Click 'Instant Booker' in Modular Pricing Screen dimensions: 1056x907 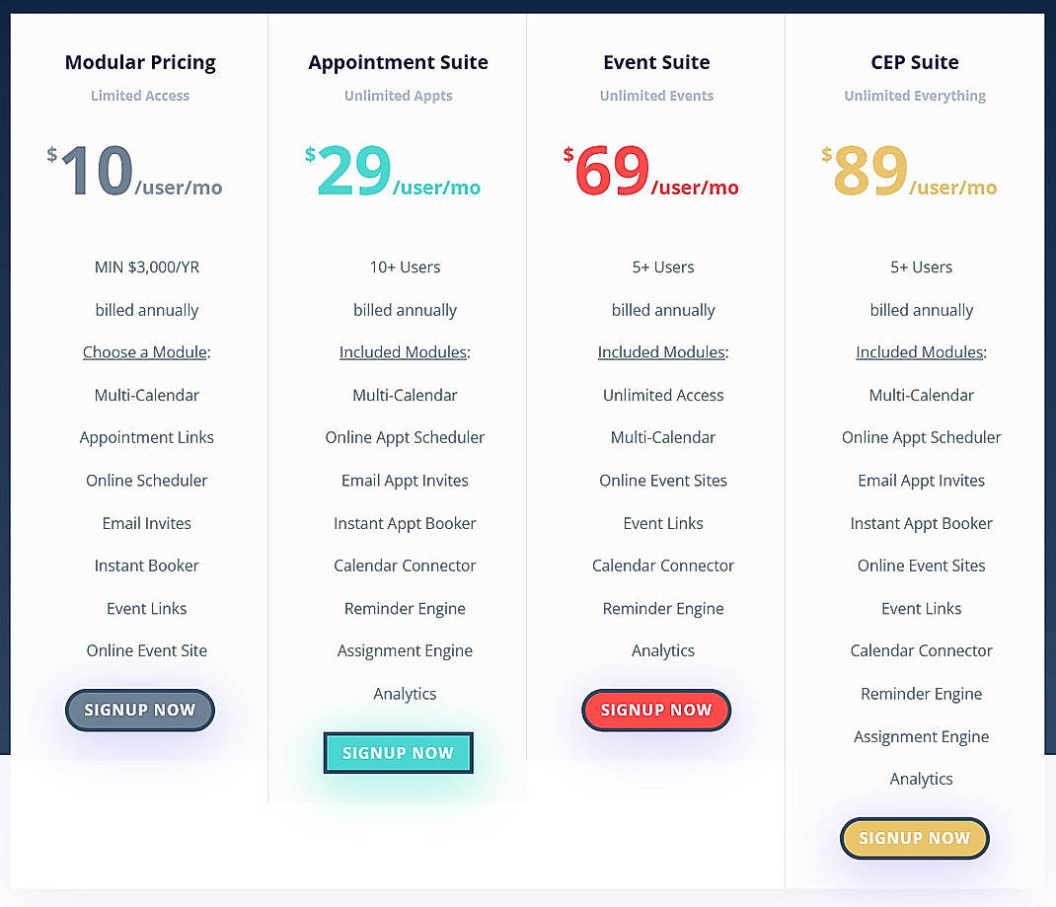147,566
